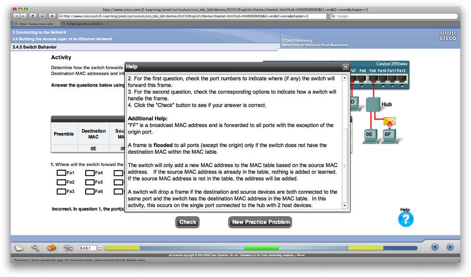Click the bold word flooded in Help
This screenshot has height=277, width=471.
163,145
